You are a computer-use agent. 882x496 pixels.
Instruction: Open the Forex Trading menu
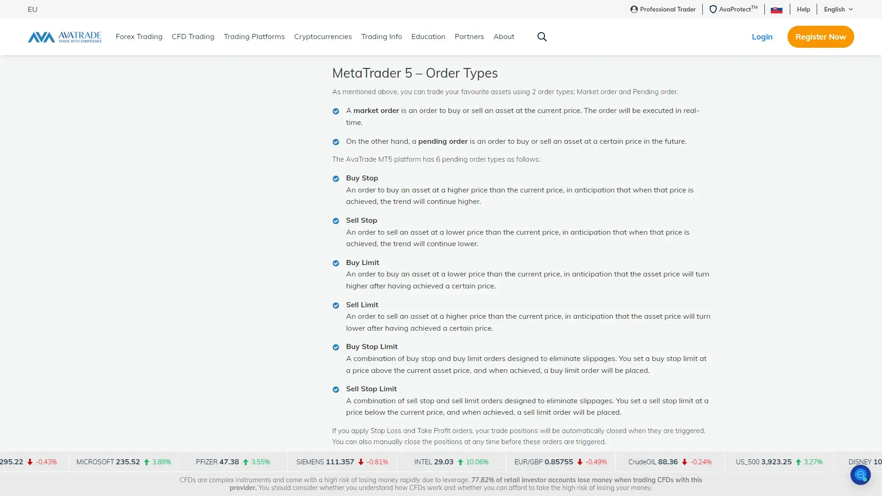pyautogui.click(x=139, y=37)
